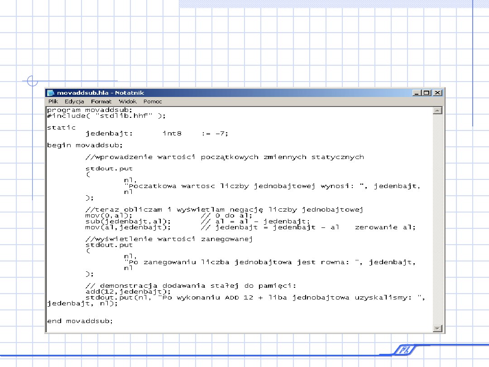Place the cursor on the "end movaddsub;" line

click(x=80, y=321)
